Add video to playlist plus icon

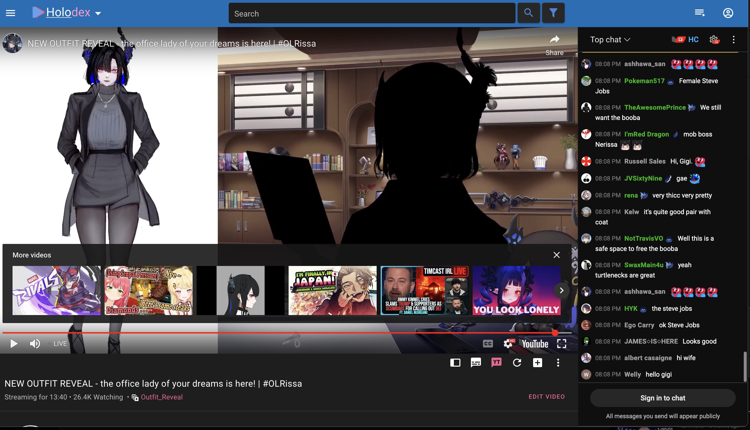pos(537,363)
